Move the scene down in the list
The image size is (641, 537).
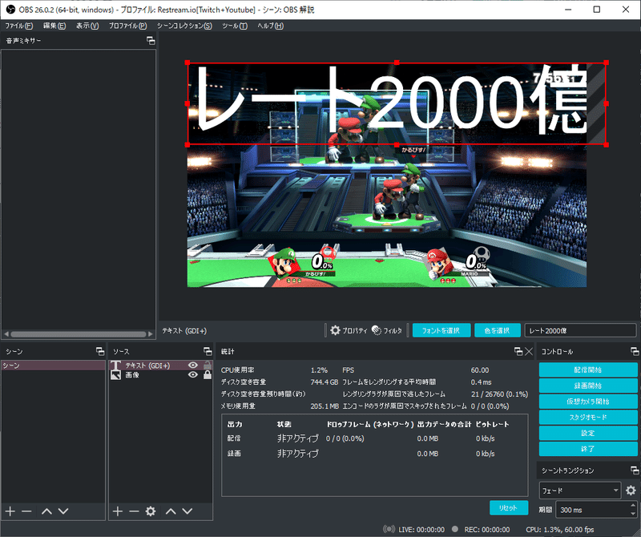(63, 511)
